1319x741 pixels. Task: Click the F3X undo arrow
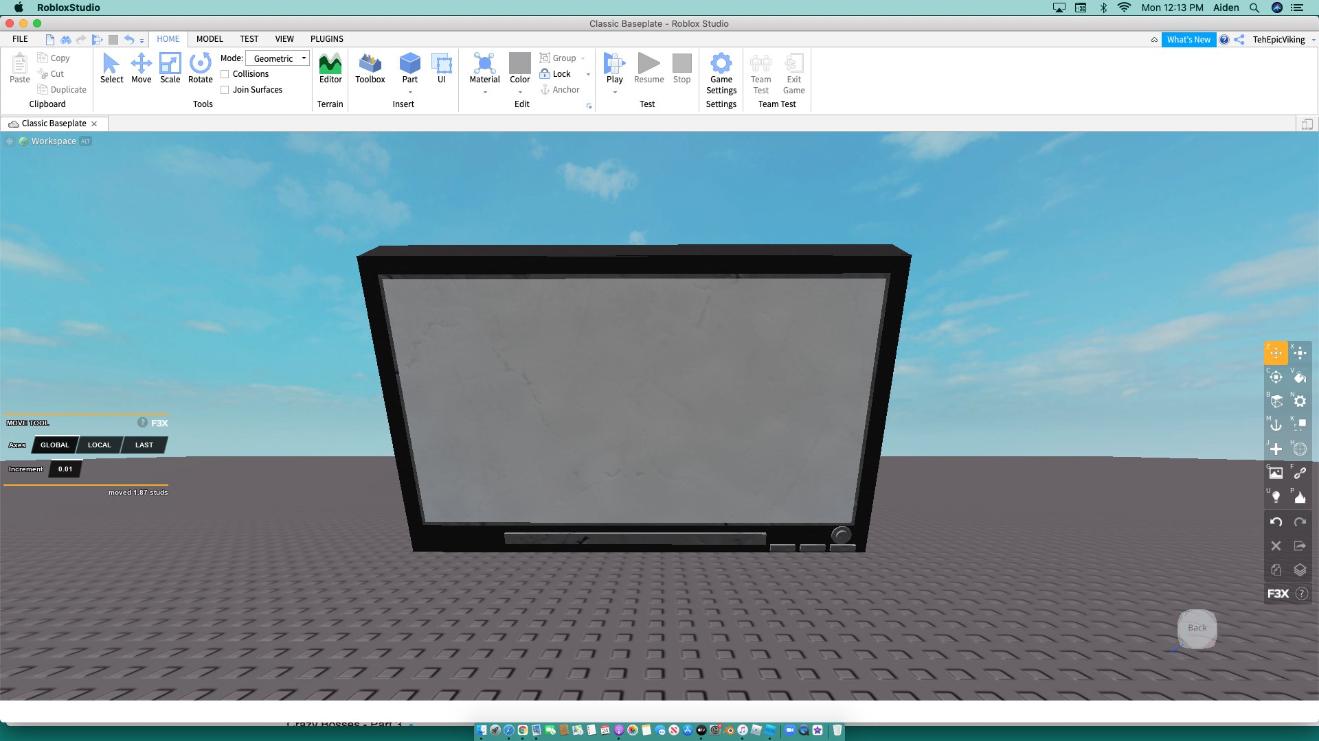pos(1275,521)
